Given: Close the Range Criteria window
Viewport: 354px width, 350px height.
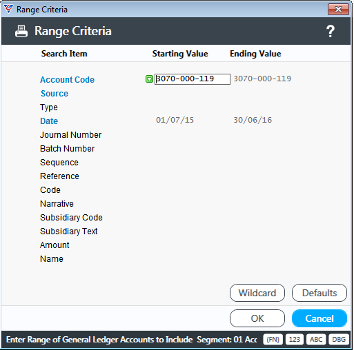Looking at the screenshot, I should point(338,10).
